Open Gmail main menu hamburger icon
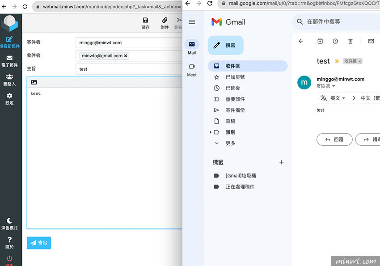 [x=192, y=22]
